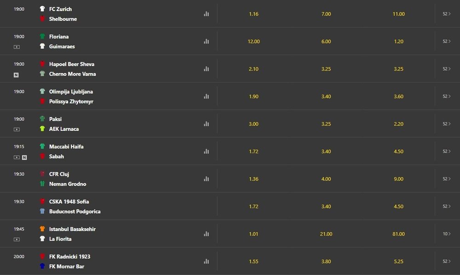
Task: Expand 52 more markets for CSKA 1948 Sofia
Action: pyautogui.click(x=446, y=206)
